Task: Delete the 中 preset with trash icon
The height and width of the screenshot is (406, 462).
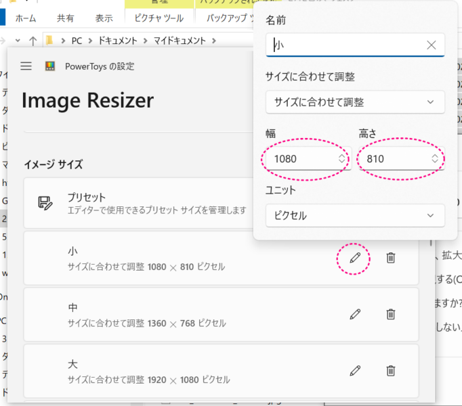Action: pyautogui.click(x=391, y=314)
